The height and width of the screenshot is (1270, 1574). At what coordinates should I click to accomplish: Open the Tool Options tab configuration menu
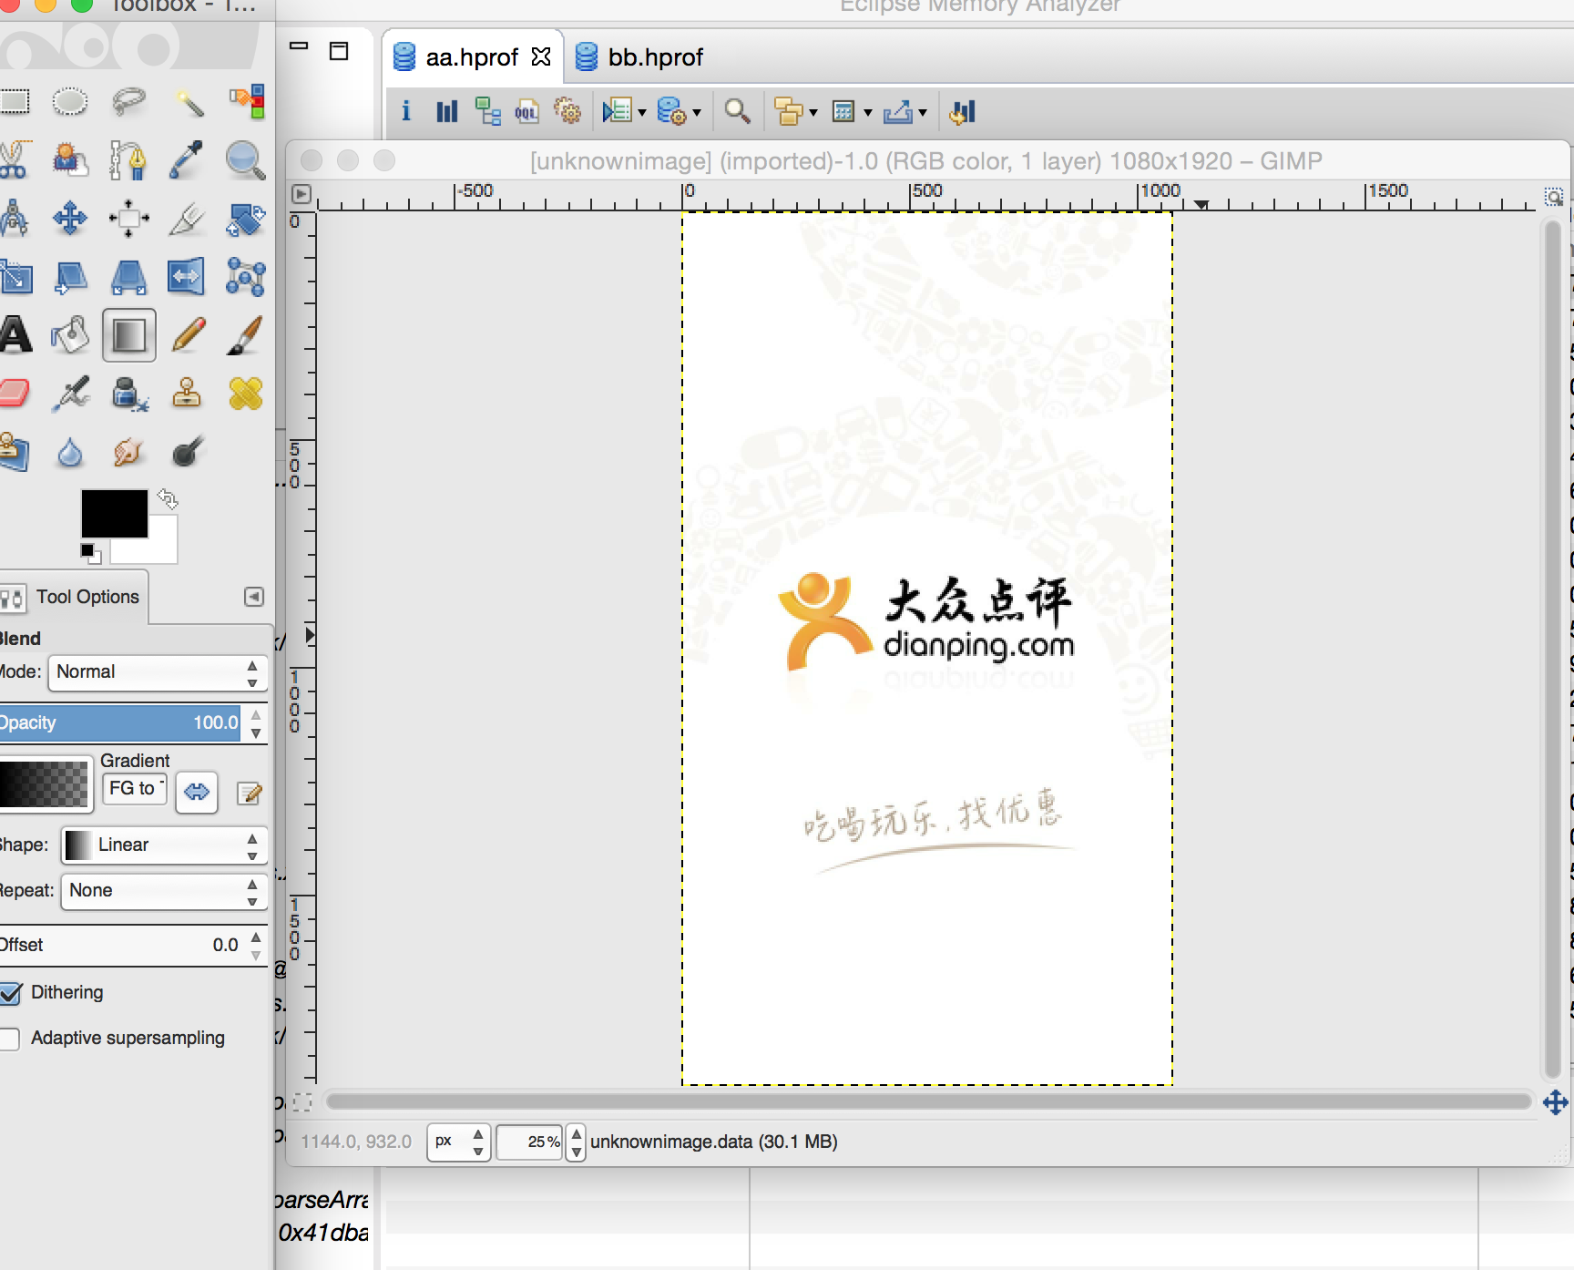coord(254,597)
